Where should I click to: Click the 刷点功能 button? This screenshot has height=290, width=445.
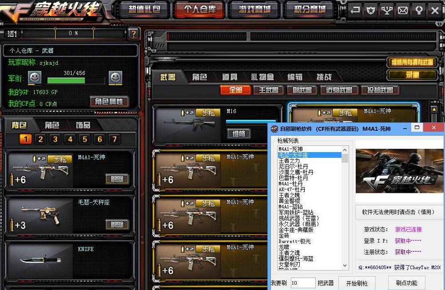click(406, 283)
